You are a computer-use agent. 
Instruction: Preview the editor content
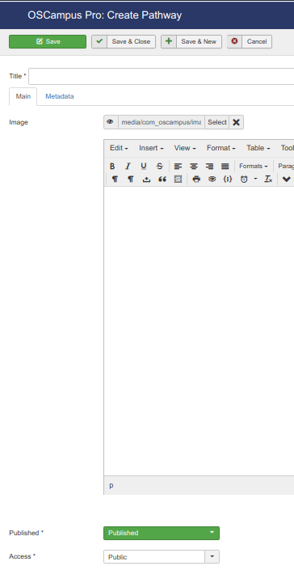[212, 179]
